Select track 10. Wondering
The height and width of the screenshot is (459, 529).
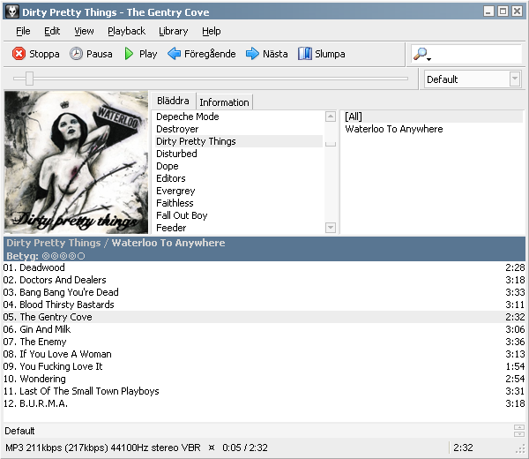pos(264,379)
